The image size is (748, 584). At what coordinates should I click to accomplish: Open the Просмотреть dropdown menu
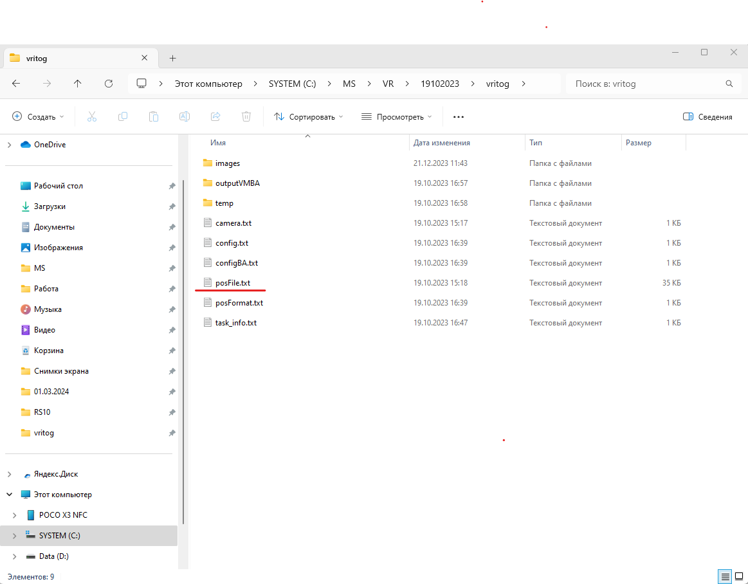(x=396, y=117)
